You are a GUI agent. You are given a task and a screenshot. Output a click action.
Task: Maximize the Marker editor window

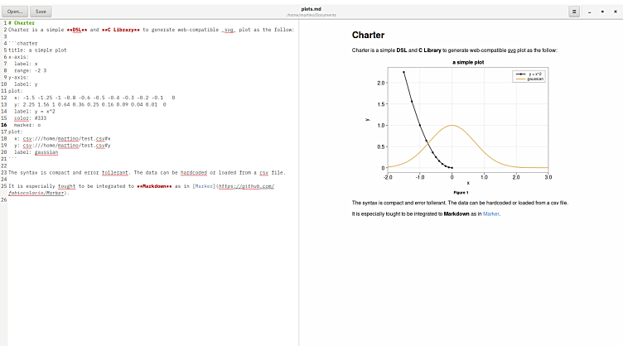coord(601,12)
